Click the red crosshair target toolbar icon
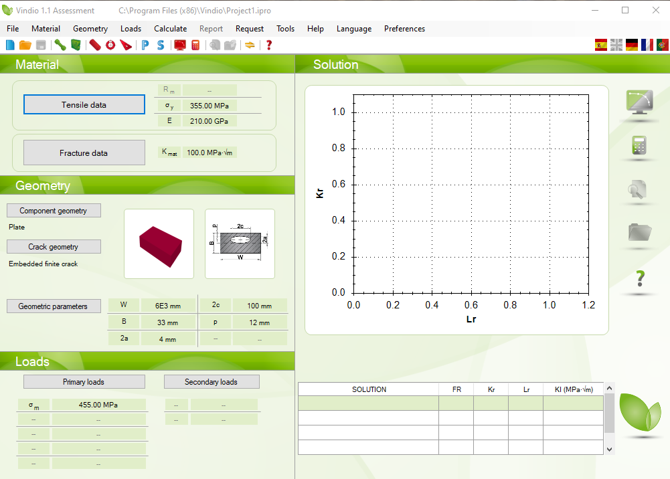This screenshot has width=670, height=479. (110, 45)
